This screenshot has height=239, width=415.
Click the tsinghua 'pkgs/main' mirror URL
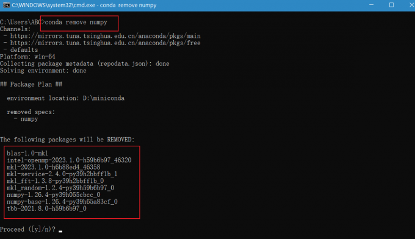[x=106, y=36]
